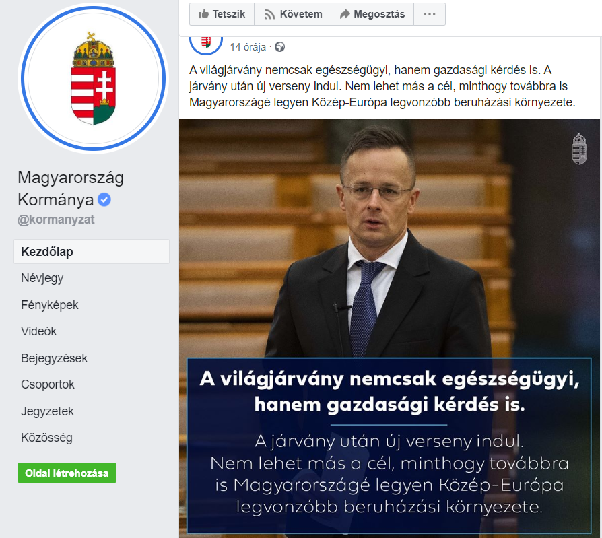Open the post photo of the speaking minister

pyautogui.click(x=389, y=329)
